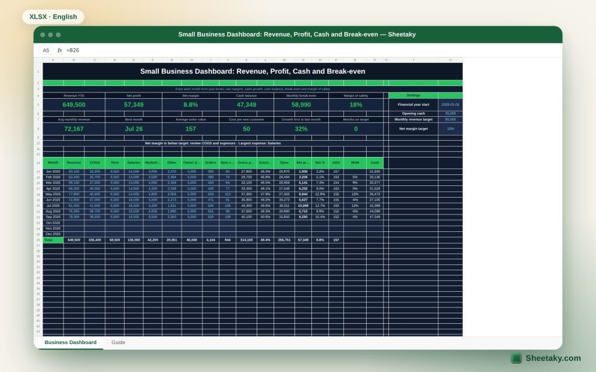This screenshot has width=596, height=372.
Task: Click the Salaries column header cell
Action: 134,163
